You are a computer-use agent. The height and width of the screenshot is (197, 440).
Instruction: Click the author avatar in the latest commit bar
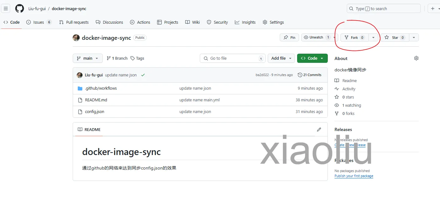80,75
